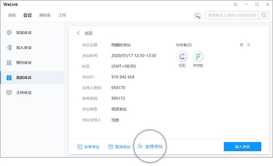Screen dimensions: 273x166
Task: Click the 视频会议 meeting type value
Action: (x=119, y=109)
